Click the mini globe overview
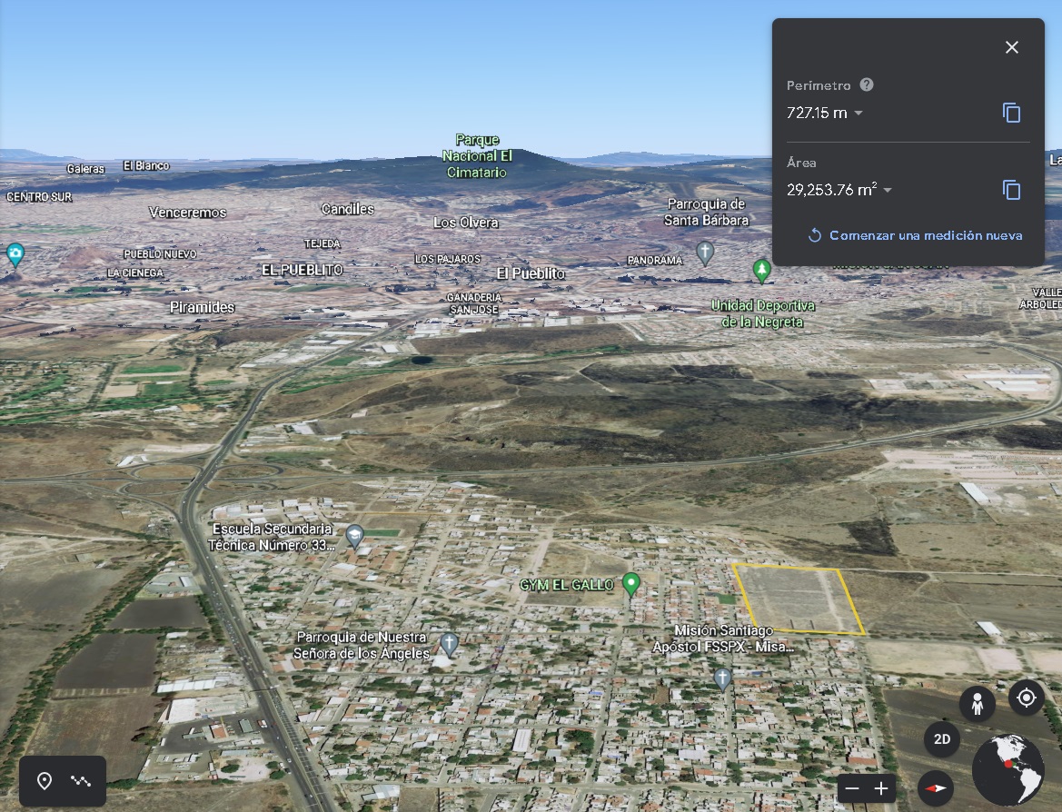 coord(1007,771)
